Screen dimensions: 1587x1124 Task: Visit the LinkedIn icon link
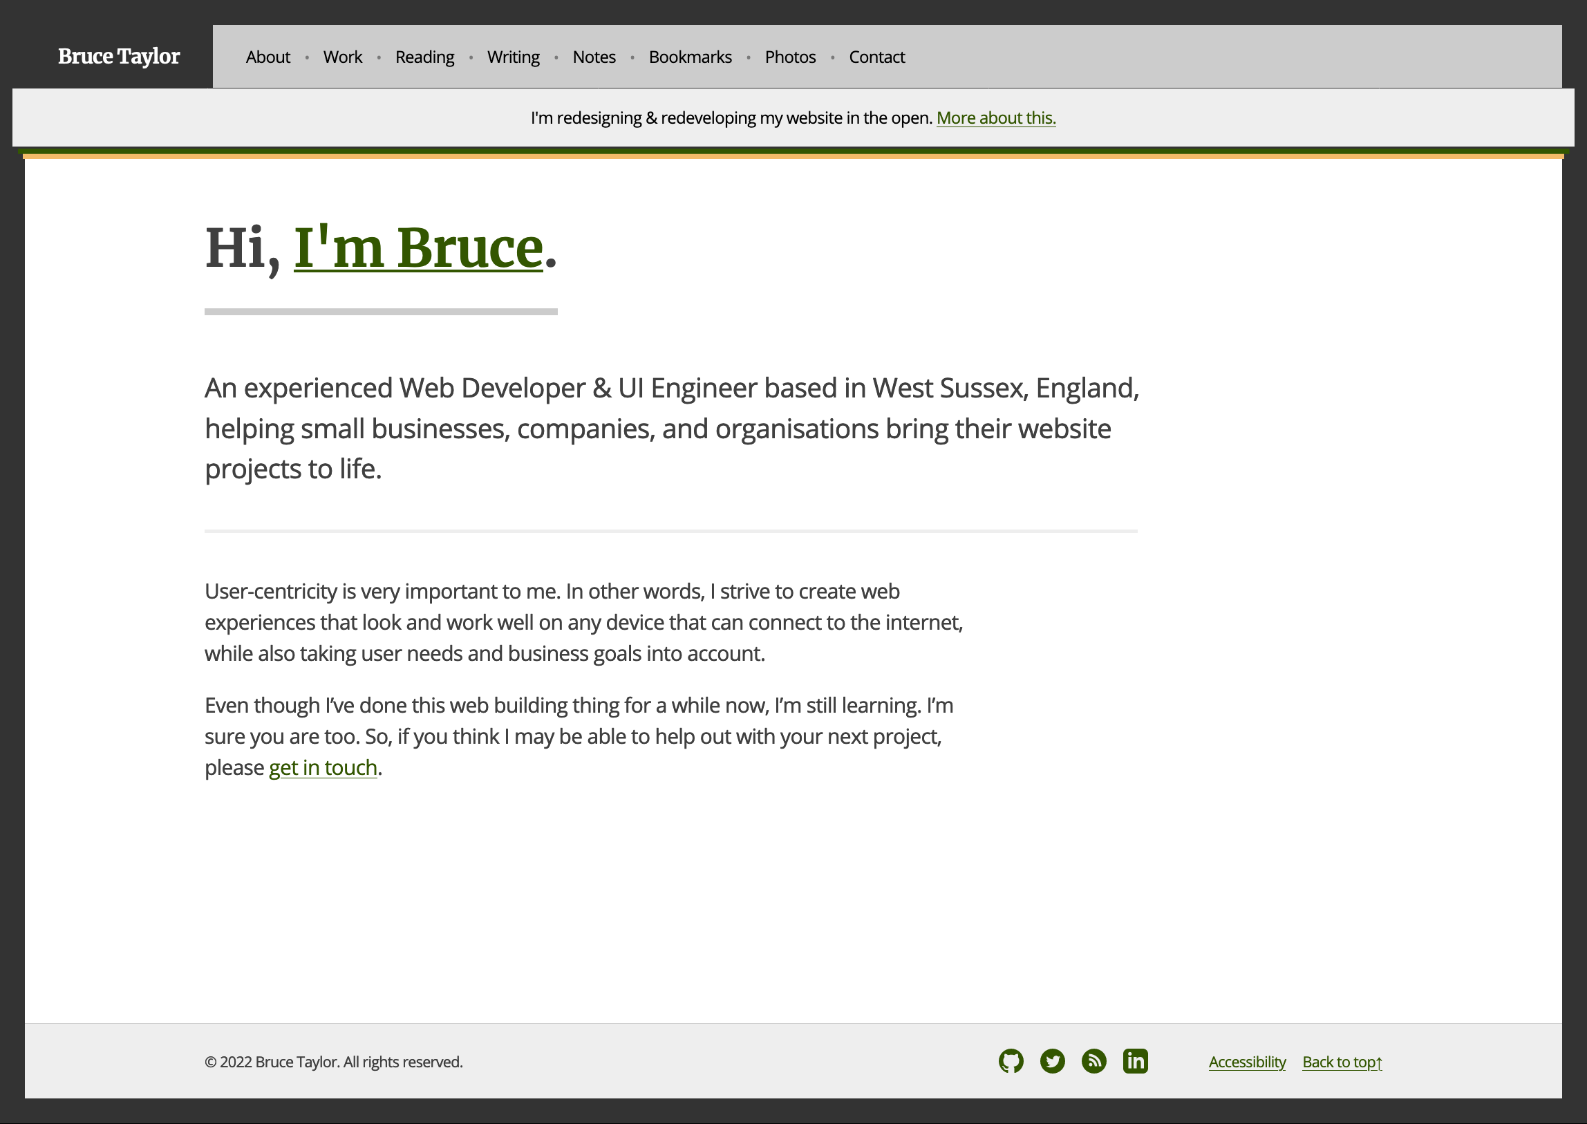point(1135,1061)
